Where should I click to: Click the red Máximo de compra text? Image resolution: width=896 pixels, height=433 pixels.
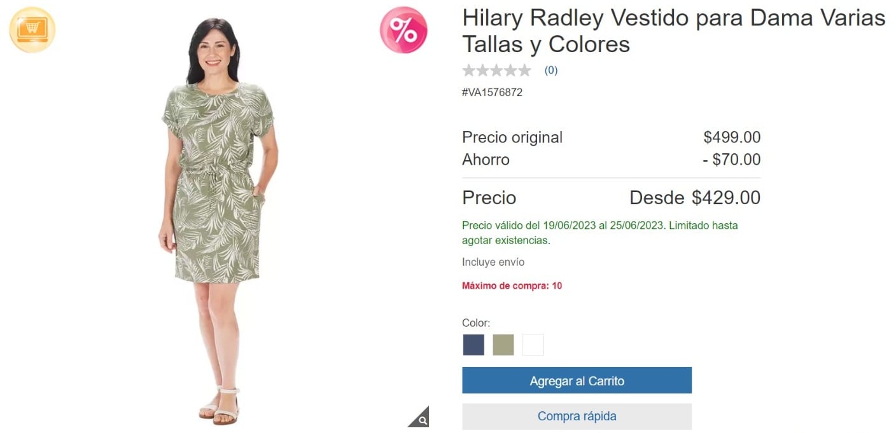click(512, 285)
